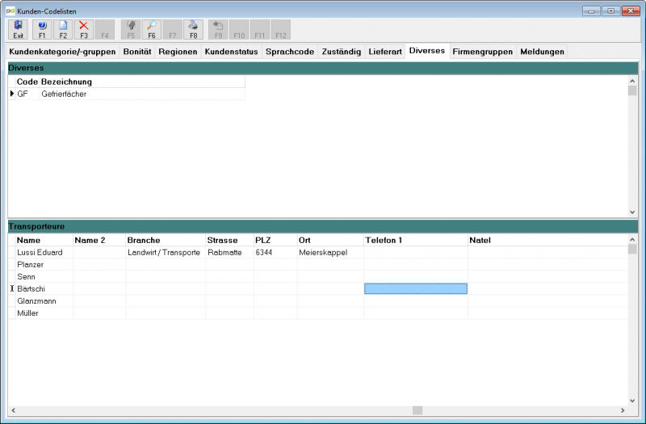Switch to Meldungen tab
Screen dimensions: 646x424
pos(542,52)
